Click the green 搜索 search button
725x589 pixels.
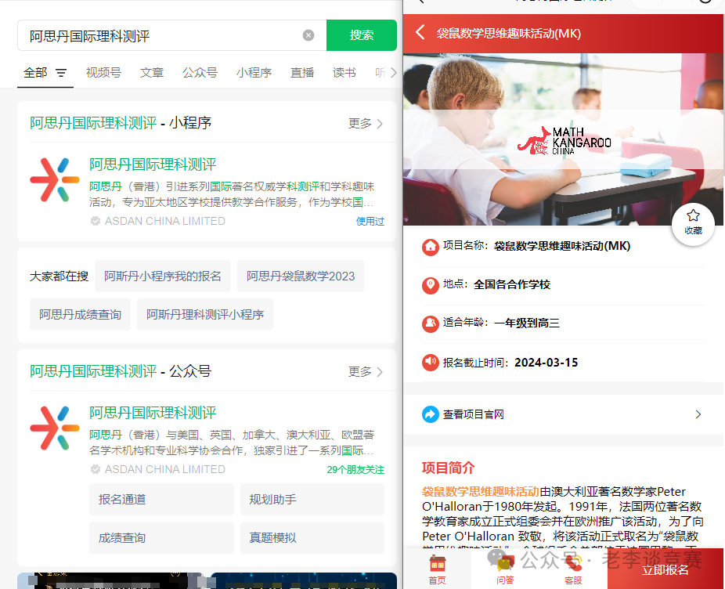tap(362, 35)
